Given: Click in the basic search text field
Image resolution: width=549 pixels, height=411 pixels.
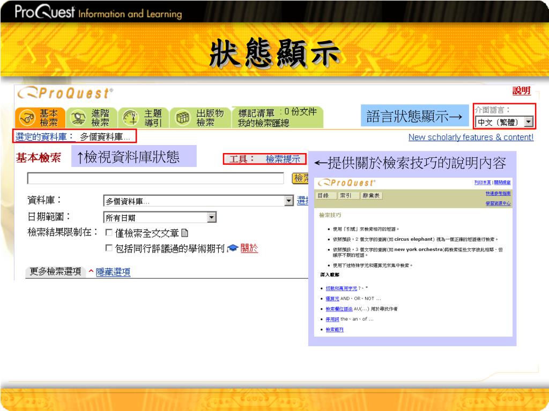Looking at the screenshot, I should tap(155, 178).
